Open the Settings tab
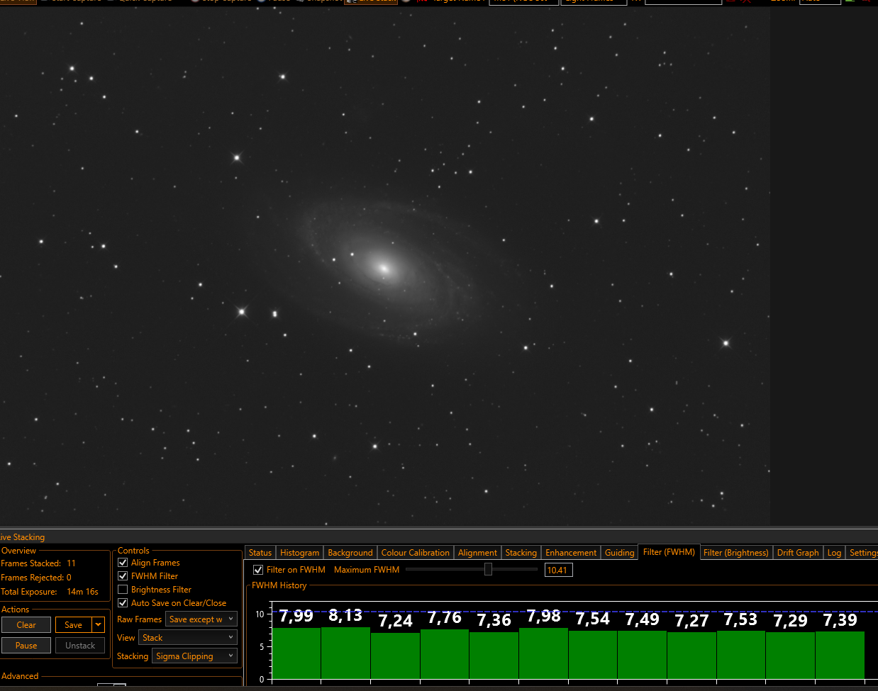878x691 pixels. pos(862,553)
